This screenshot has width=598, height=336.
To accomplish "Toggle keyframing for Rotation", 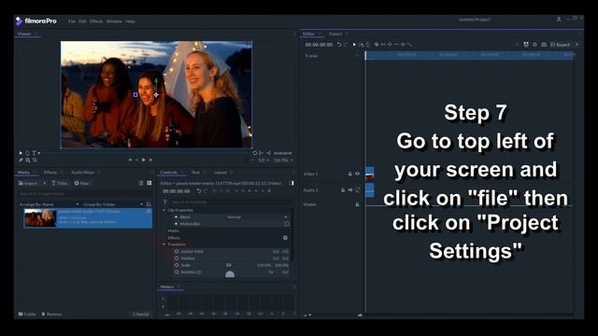I will point(177,272).
